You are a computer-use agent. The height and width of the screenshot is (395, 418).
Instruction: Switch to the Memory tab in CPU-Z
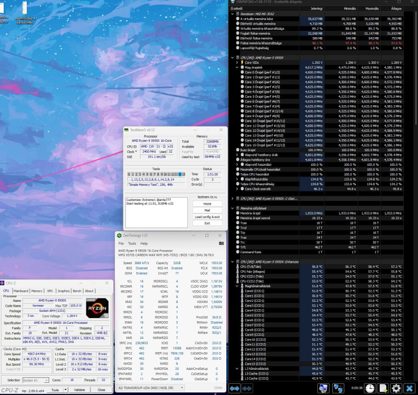37,291
